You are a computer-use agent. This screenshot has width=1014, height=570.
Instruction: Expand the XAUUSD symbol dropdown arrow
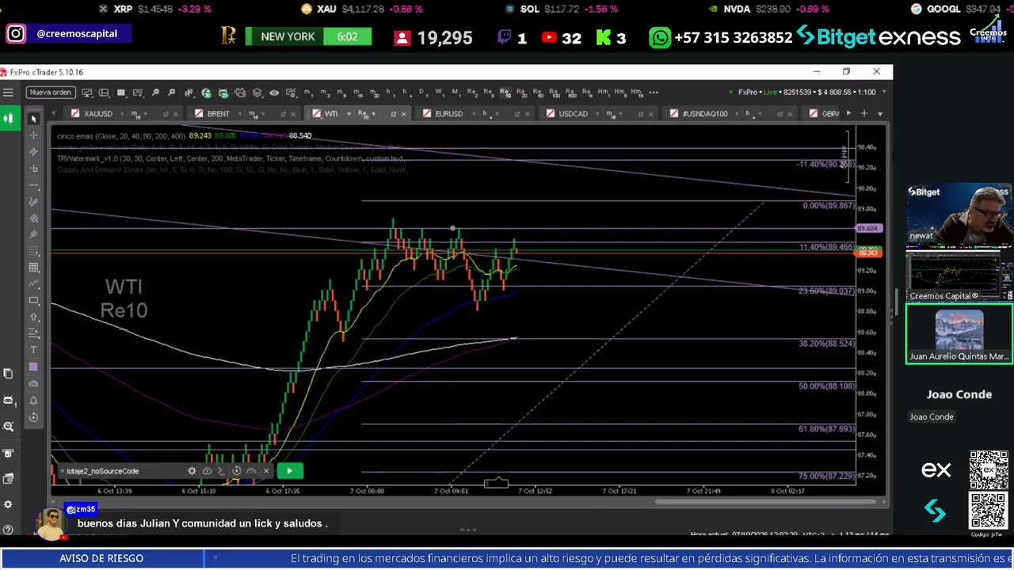[x=120, y=114]
